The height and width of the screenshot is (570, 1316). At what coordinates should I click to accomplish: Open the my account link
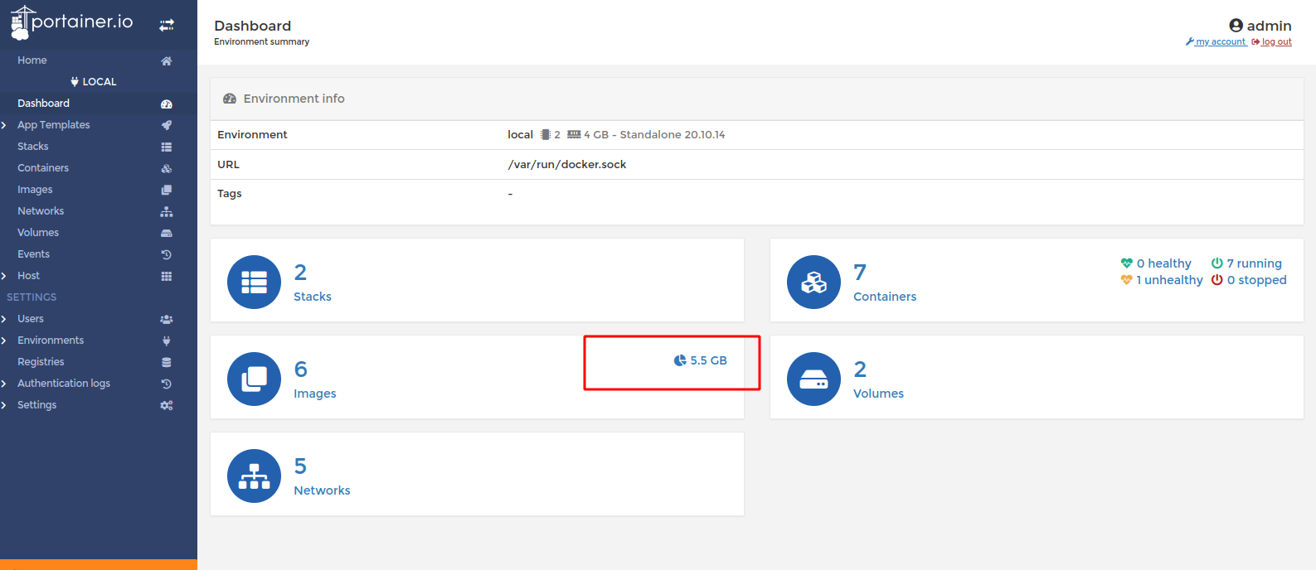[x=1216, y=41]
